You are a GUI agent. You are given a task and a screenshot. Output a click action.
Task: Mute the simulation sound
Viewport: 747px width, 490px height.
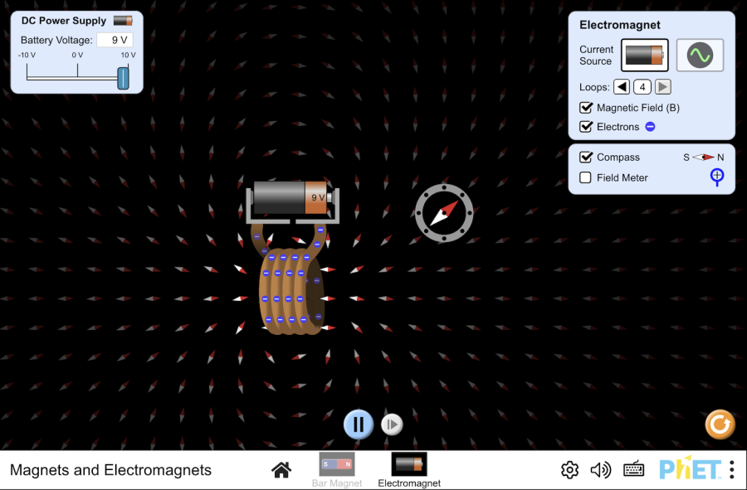pyautogui.click(x=600, y=470)
